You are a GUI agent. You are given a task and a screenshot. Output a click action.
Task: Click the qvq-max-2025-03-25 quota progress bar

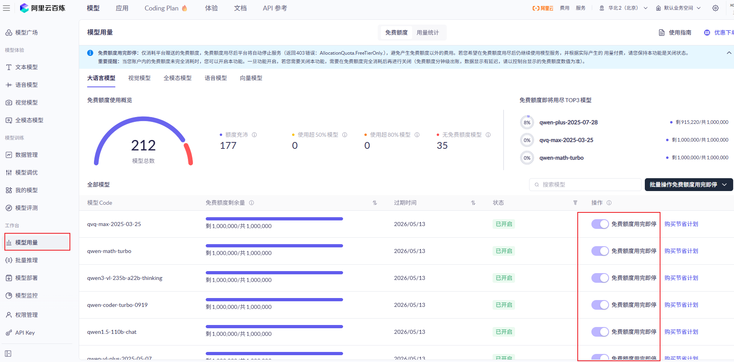[x=274, y=219]
